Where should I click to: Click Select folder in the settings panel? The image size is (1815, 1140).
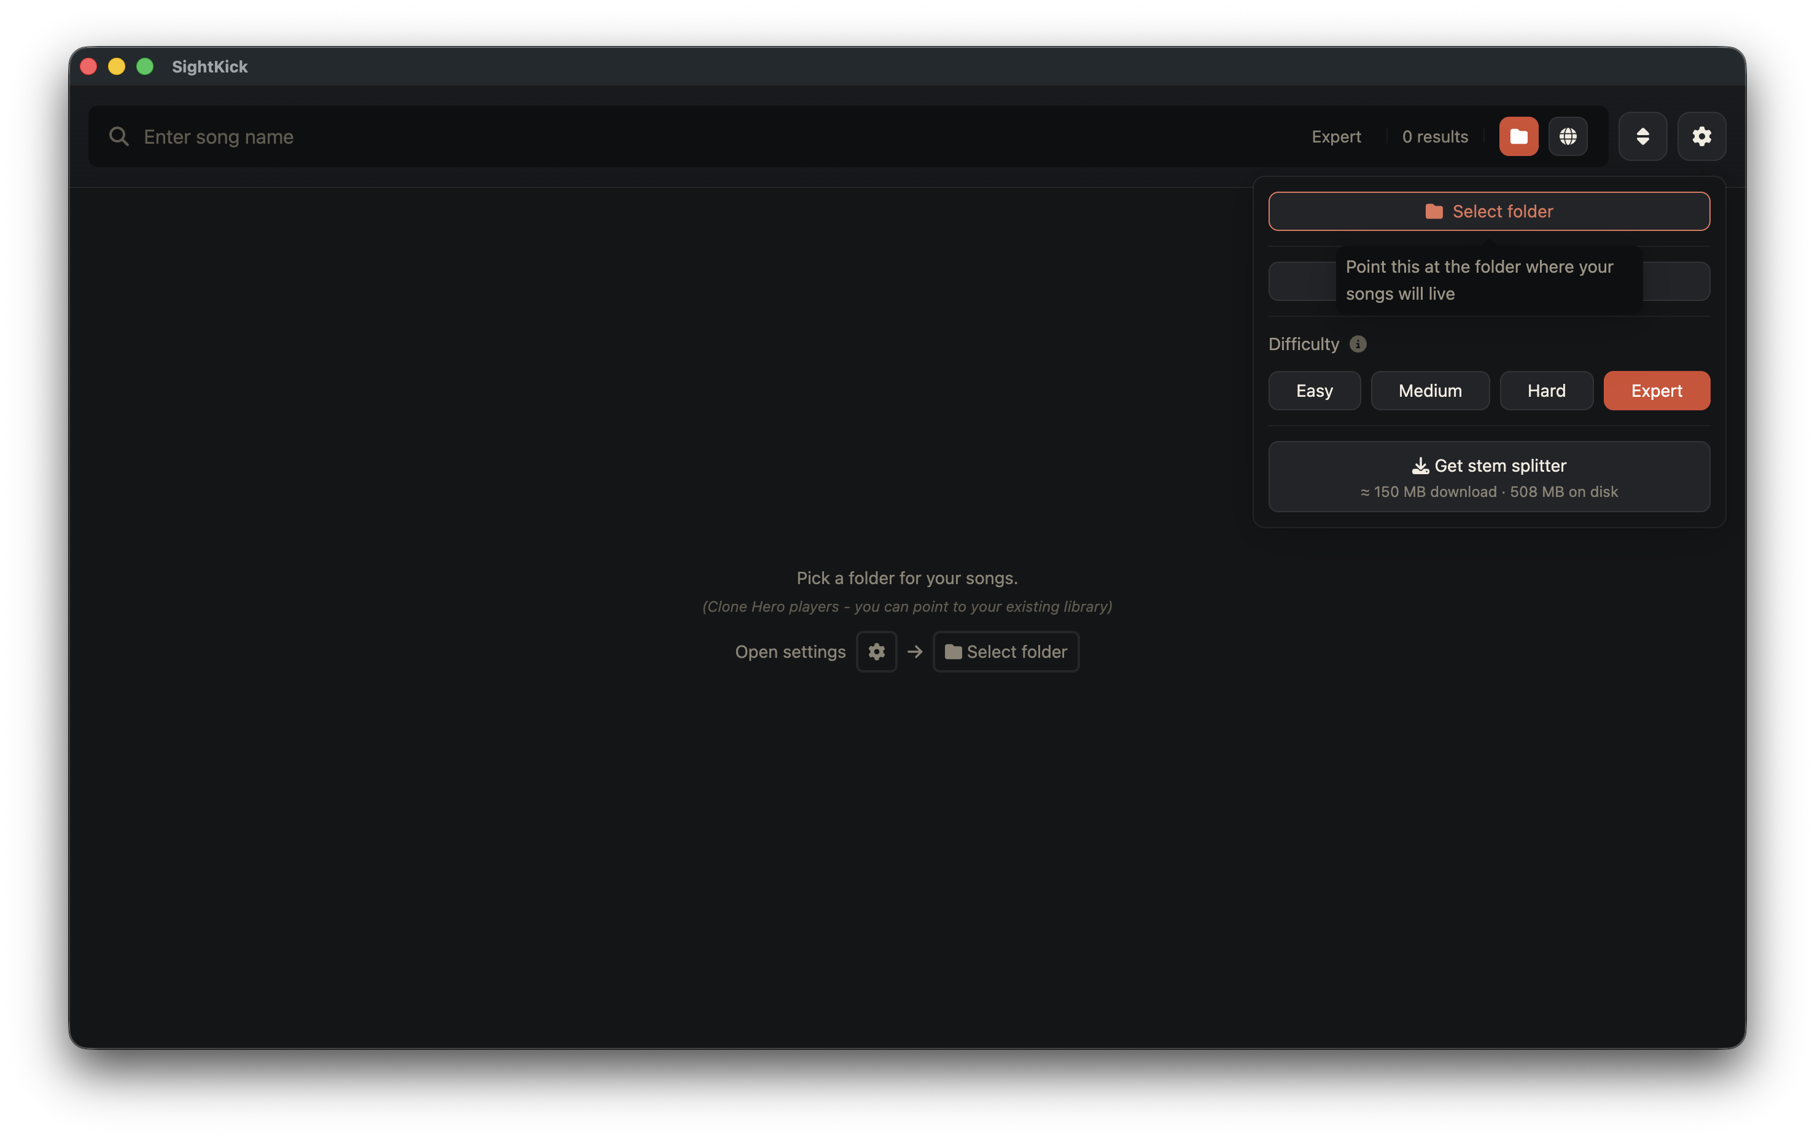pos(1488,211)
